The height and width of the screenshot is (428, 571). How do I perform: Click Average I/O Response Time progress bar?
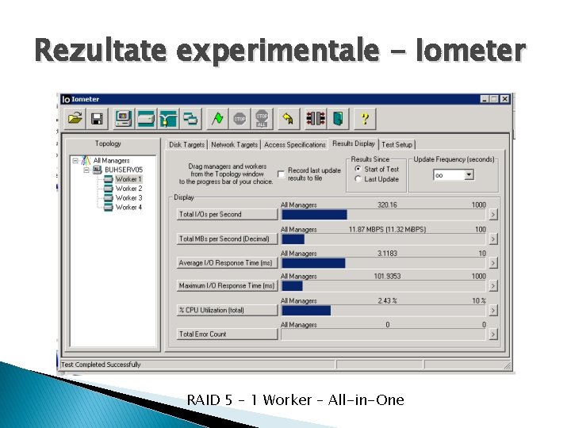(384, 263)
